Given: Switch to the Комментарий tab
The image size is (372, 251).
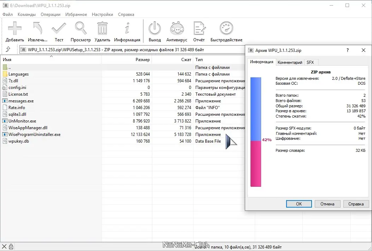Looking at the screenshot, I should point(290,62).
